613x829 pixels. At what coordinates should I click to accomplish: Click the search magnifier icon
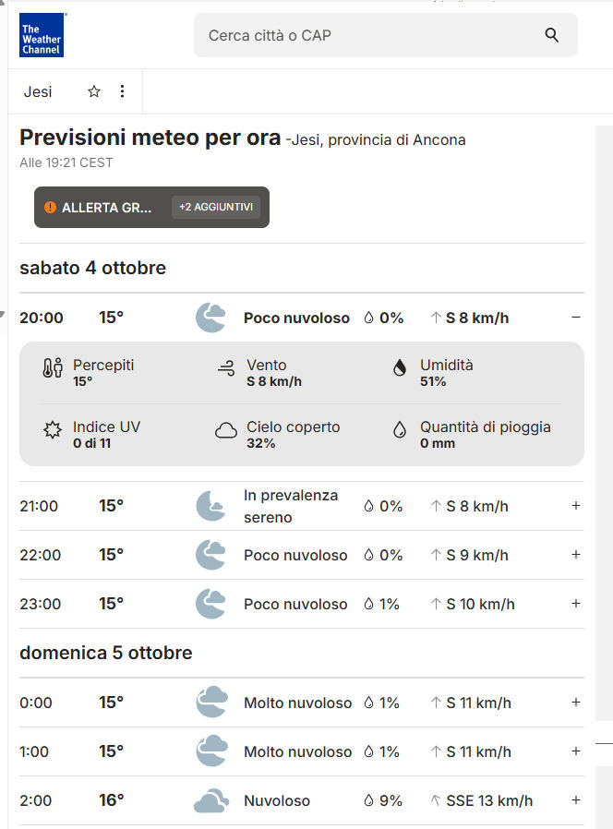(x=552, y=35)
